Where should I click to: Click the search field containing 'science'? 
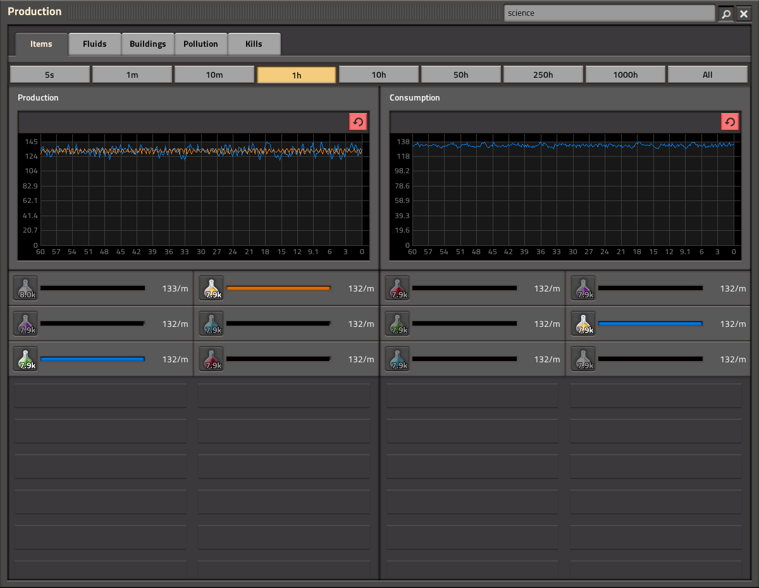coord(610,13)
